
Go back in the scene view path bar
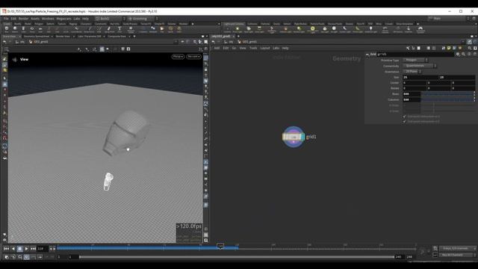[x=4, y=42]
